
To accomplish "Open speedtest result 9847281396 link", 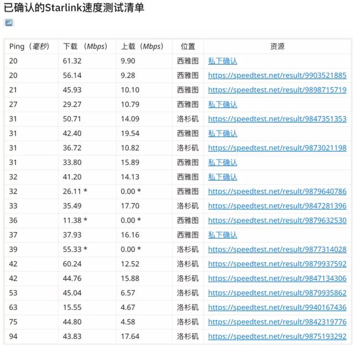I will point(277,206).
